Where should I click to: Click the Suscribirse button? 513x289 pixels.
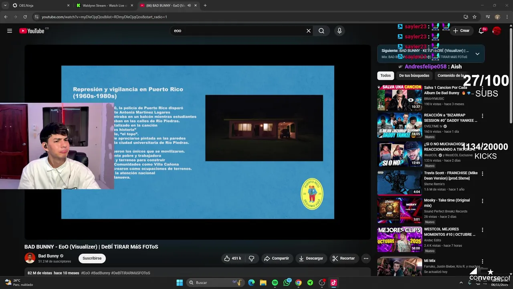92,258
